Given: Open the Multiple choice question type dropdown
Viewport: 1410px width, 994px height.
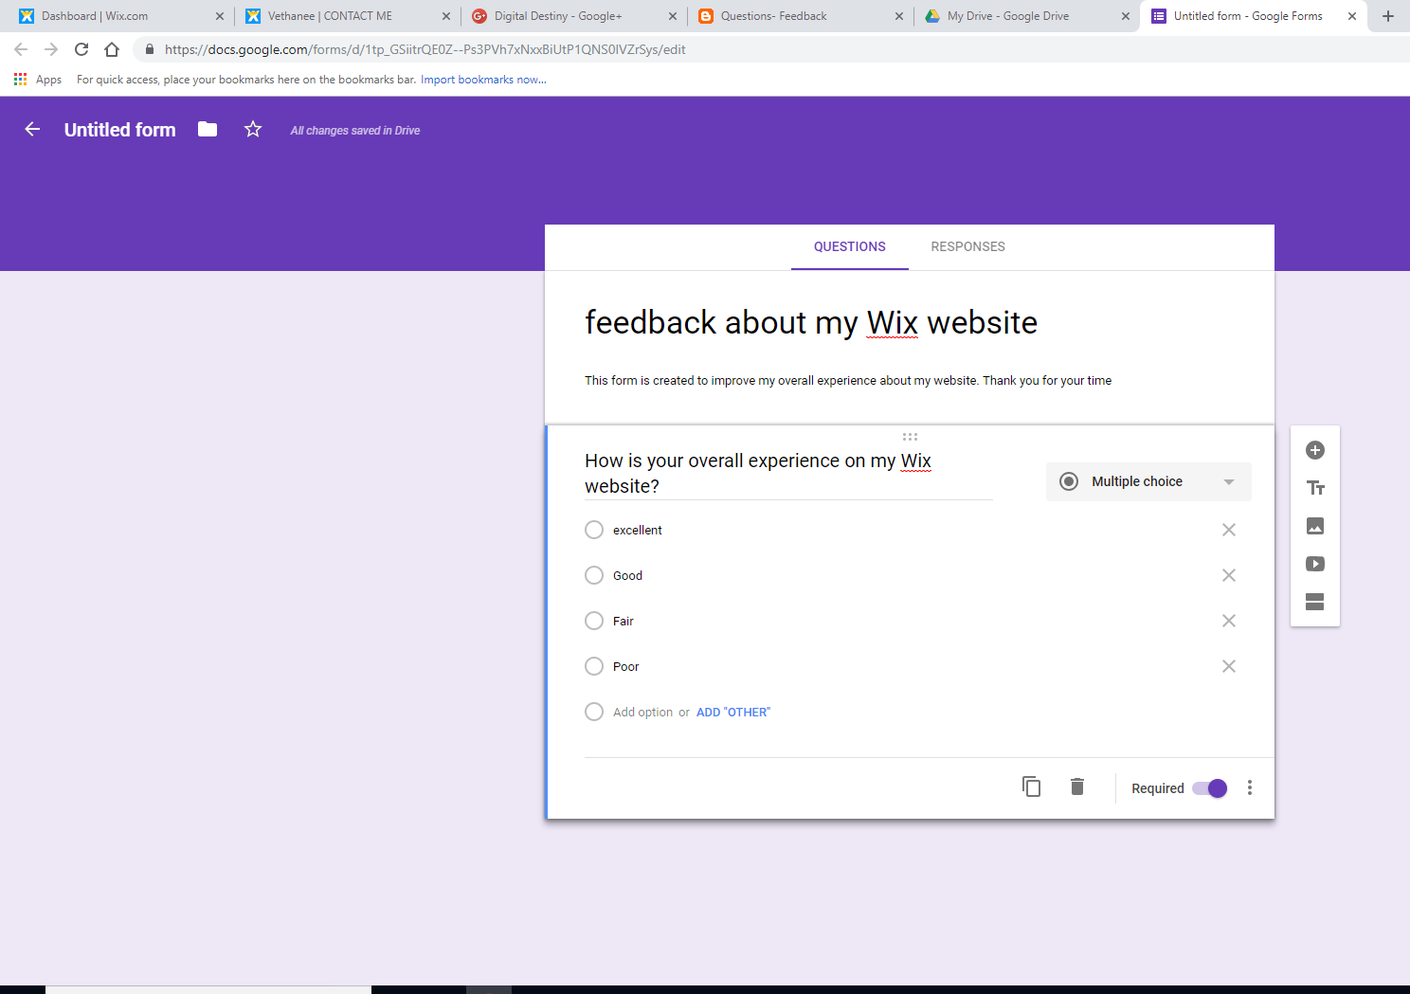Looking at the screenshot, I should pyautogui.click(x=1148, y=481).
